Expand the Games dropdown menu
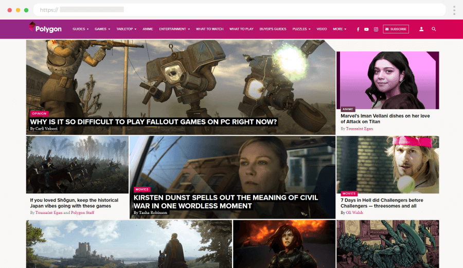 pyautogui.click(x=102, y=29)
